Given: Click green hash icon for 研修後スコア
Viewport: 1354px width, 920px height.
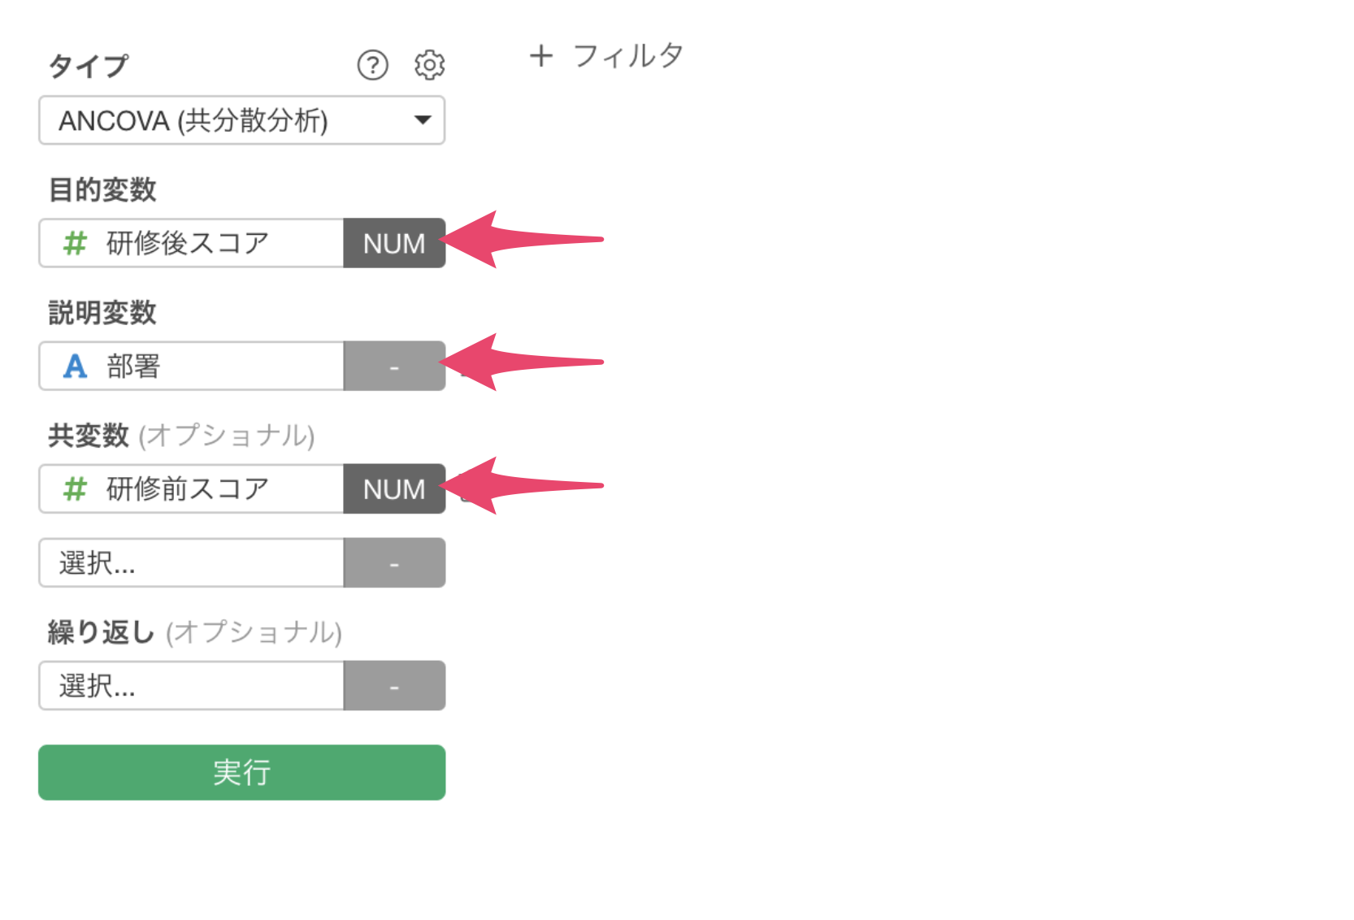Looking at the screenshot, I should coord(75,243).
